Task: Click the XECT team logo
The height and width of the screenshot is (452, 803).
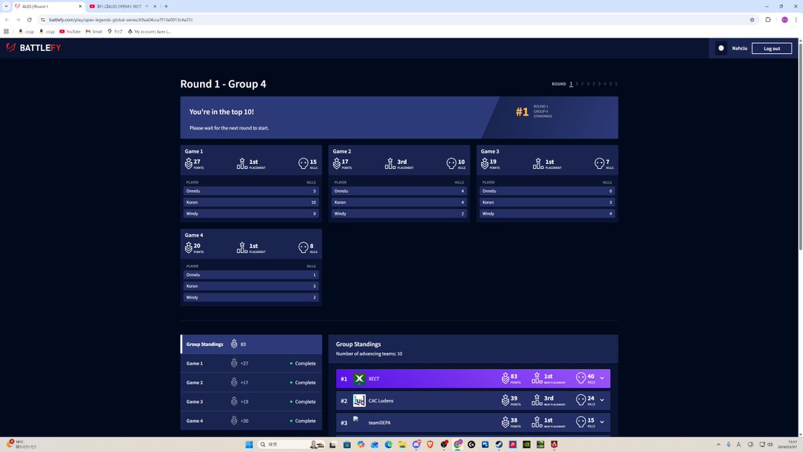Action: (x=359, y=379)
